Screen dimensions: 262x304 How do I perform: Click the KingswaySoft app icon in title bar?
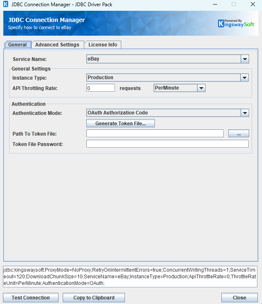pyautogui.click(x=6, y=4)
